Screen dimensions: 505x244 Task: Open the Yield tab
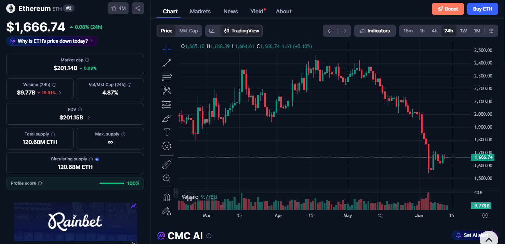coord(257,11)
